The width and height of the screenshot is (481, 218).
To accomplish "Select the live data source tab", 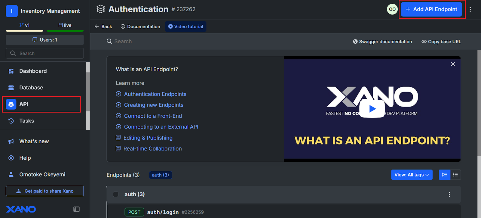I will [65, 25].
